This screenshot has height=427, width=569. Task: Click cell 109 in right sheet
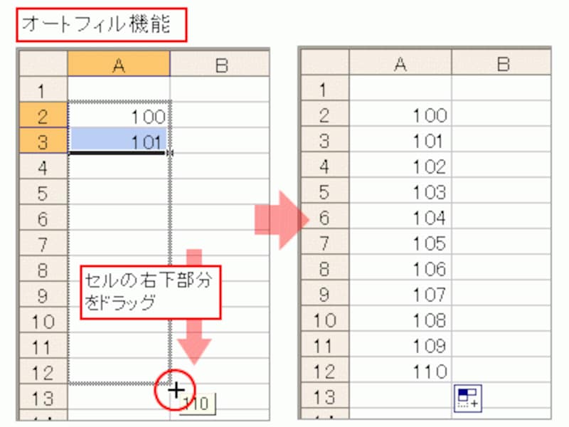click(400, 344)
